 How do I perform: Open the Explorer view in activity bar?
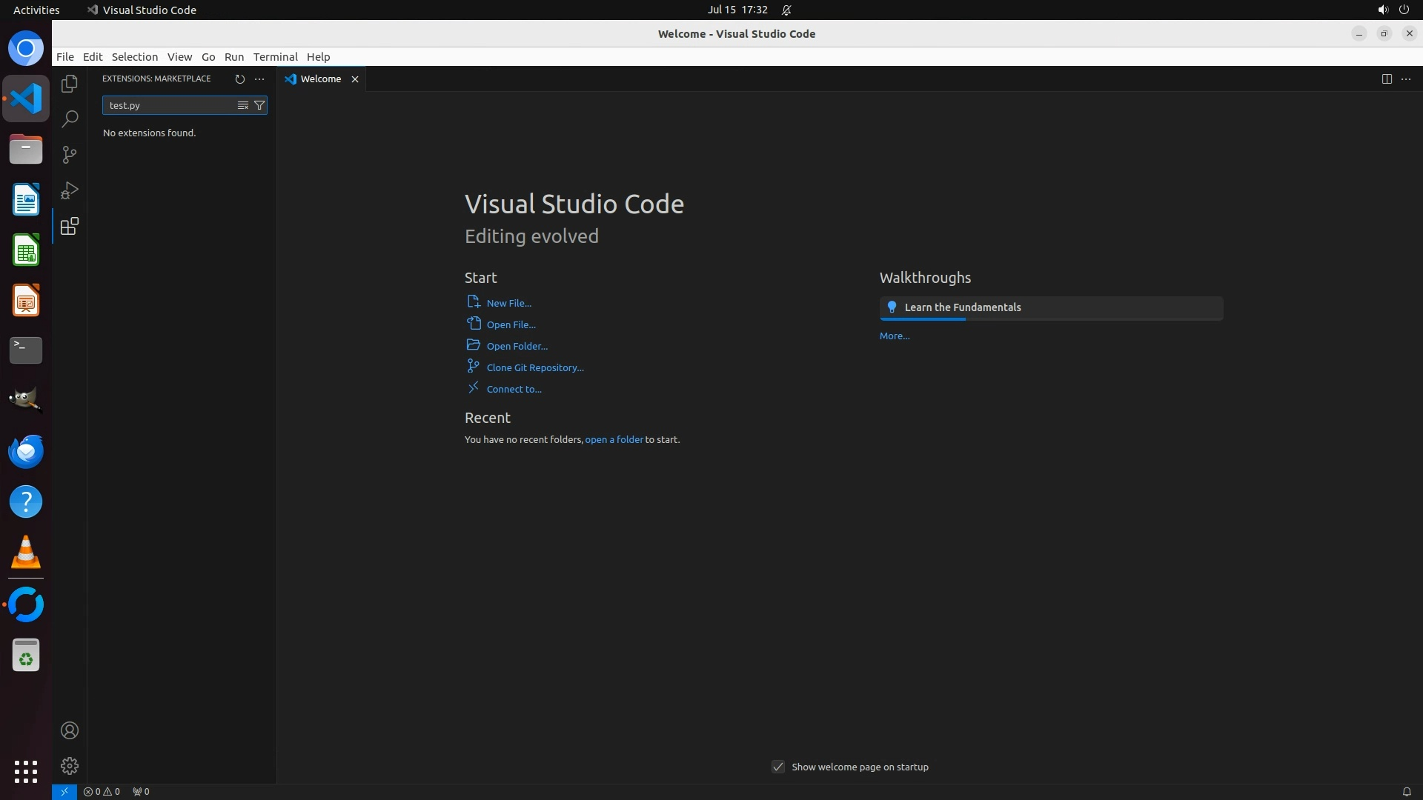[70, 84]
